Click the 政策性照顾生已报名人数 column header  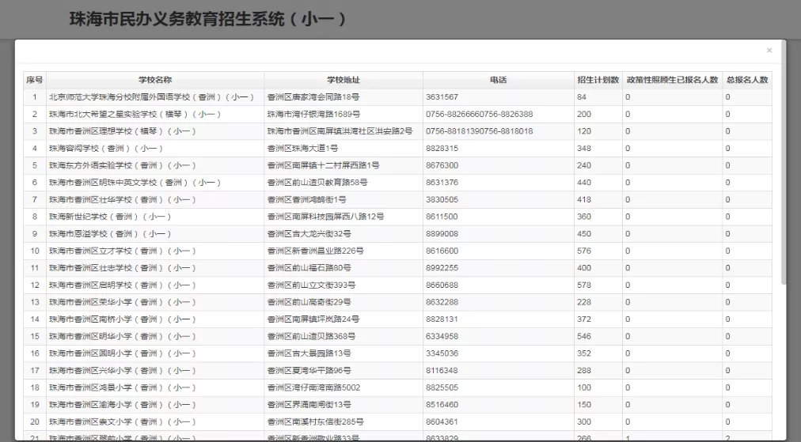[x=672, y=80]
